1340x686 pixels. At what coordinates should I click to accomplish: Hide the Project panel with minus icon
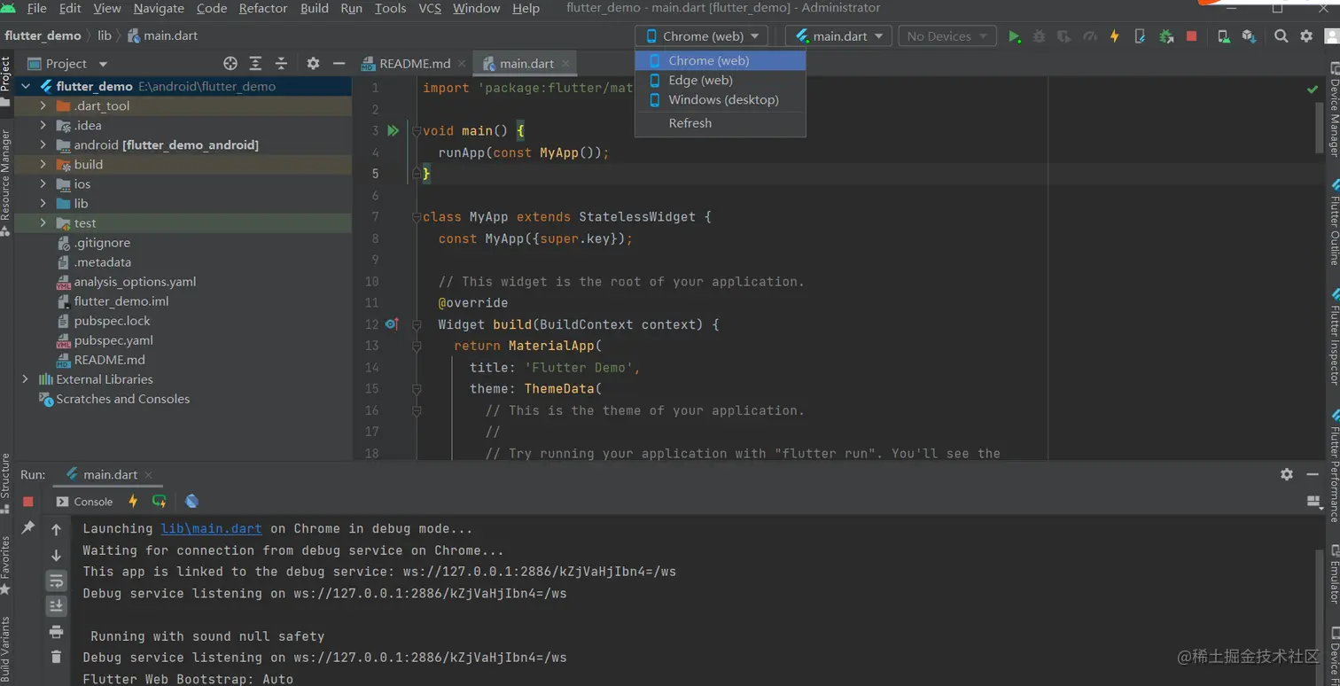coord(339,63)
